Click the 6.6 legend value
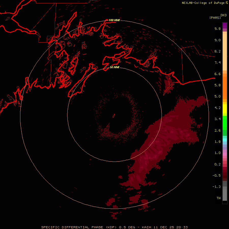 click(x=218, y=74)
